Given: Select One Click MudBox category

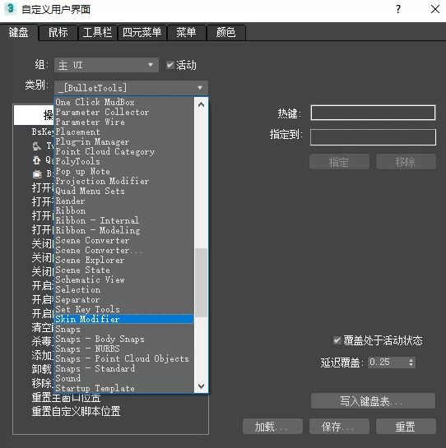Looking at the screenshot, I should click(x=124, y=102).
